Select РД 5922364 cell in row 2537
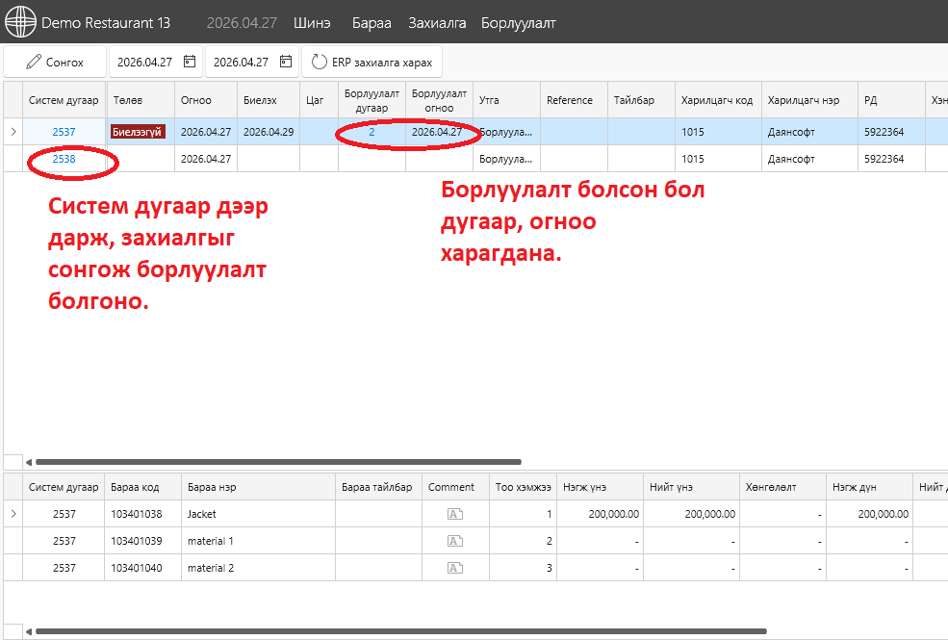This screenshot has height=640, width=948. coord(892,132)
